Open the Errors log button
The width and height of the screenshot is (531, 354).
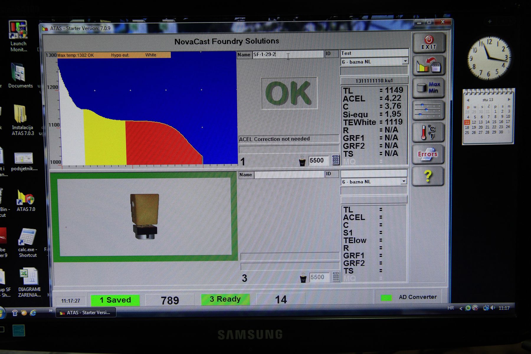[428, 154]
